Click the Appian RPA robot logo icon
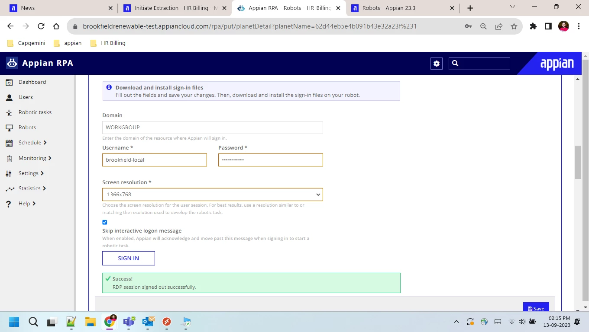 click(x=12, y=63)
